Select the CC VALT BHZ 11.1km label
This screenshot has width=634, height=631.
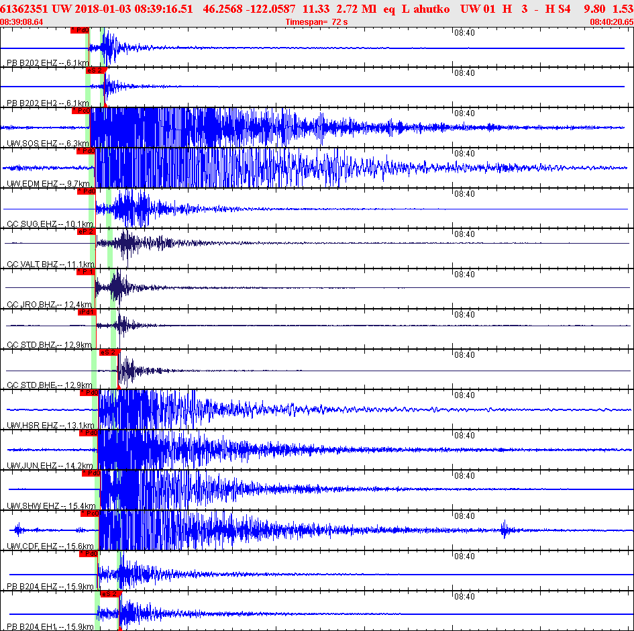click(50, 264)
